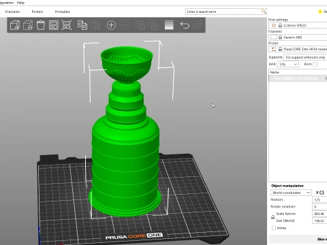Click the Split to objects icon
This screenshot has height=245, width=327.
click(140, 25)
